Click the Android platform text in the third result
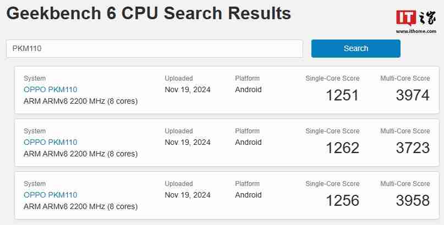The image size is (444, 225). 248,195
